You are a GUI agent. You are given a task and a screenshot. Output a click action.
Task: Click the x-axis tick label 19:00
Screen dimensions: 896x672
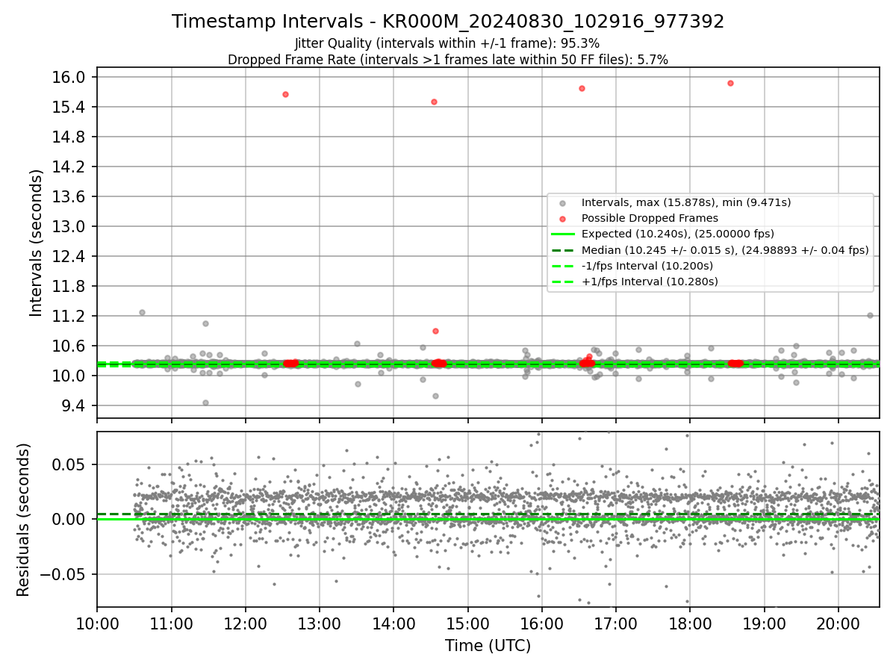tap(764, 623)
